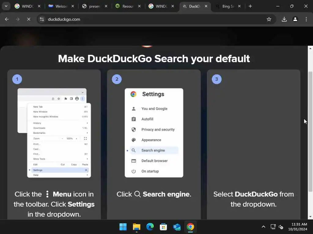Close the DuckDuckGo tab
Viewport: 313px width, 234px height.
206,6
